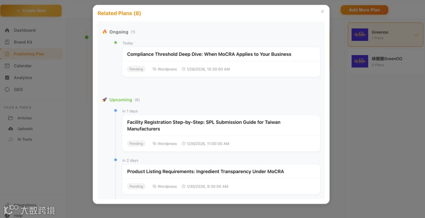Select the Calendar icon in sidebar
This screenshot has height=218, width=425.
(7, 66)
